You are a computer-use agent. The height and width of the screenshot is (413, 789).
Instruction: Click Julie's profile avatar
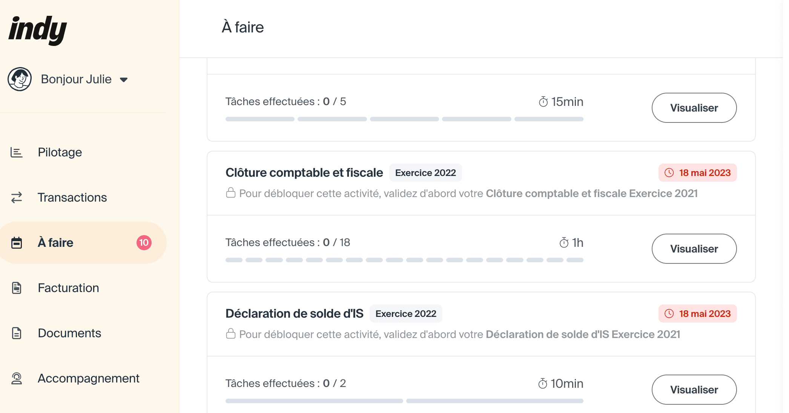tap(20, 79)
